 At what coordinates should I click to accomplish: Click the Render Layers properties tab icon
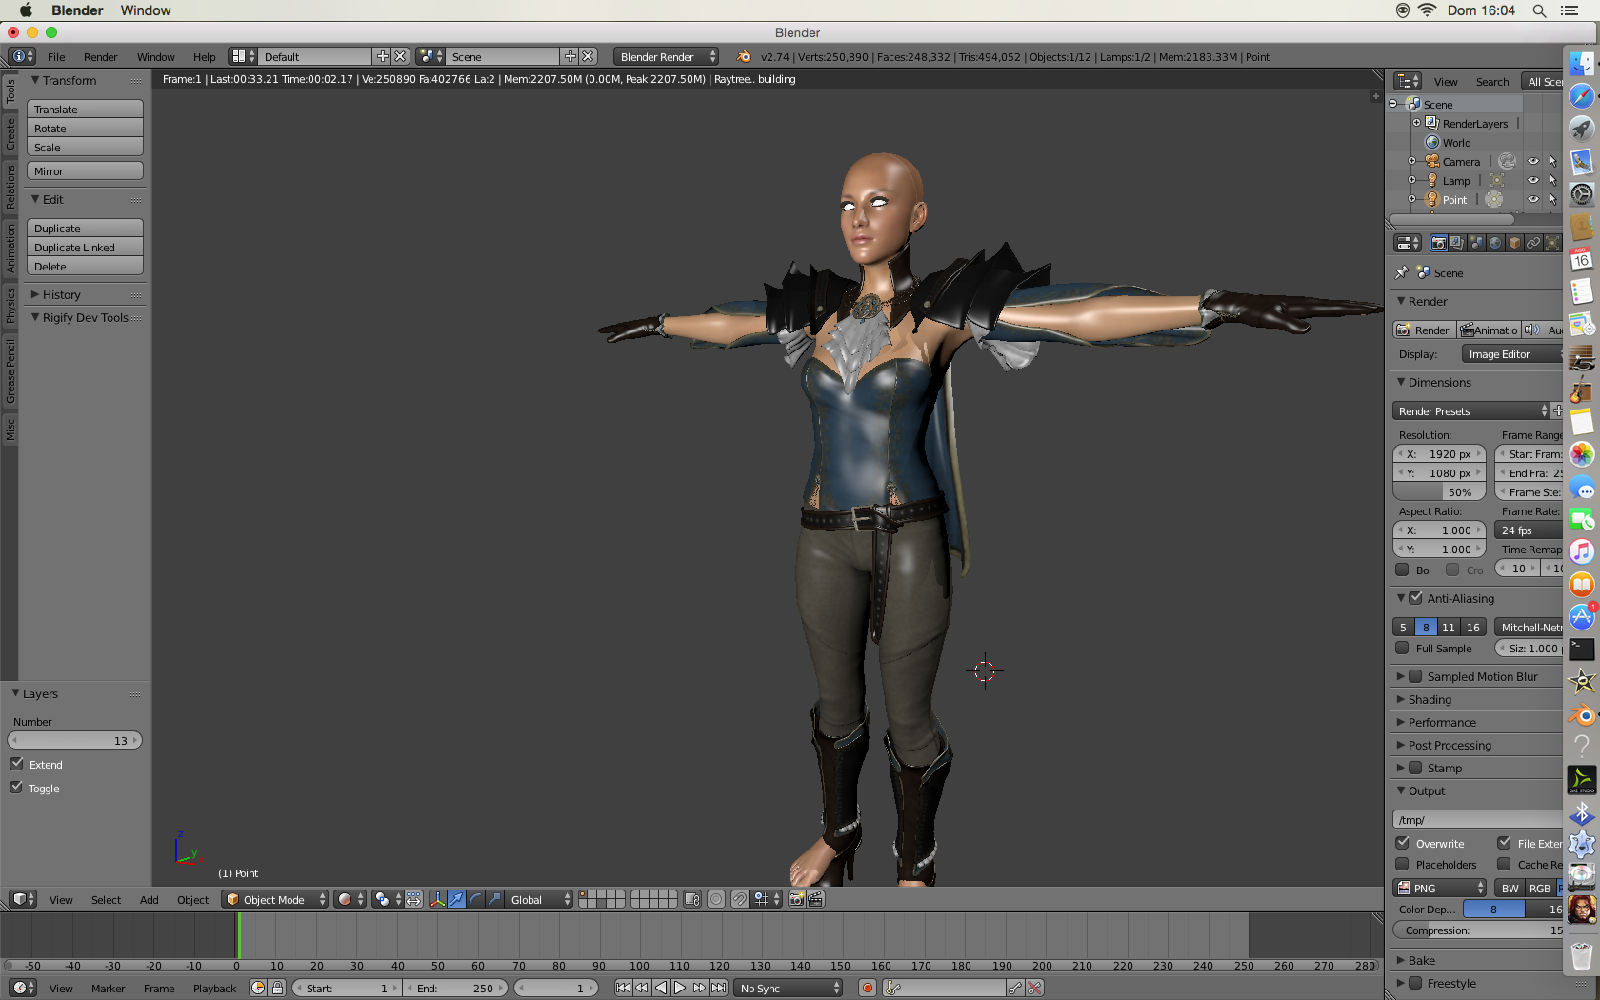(x=1457, y=244)
